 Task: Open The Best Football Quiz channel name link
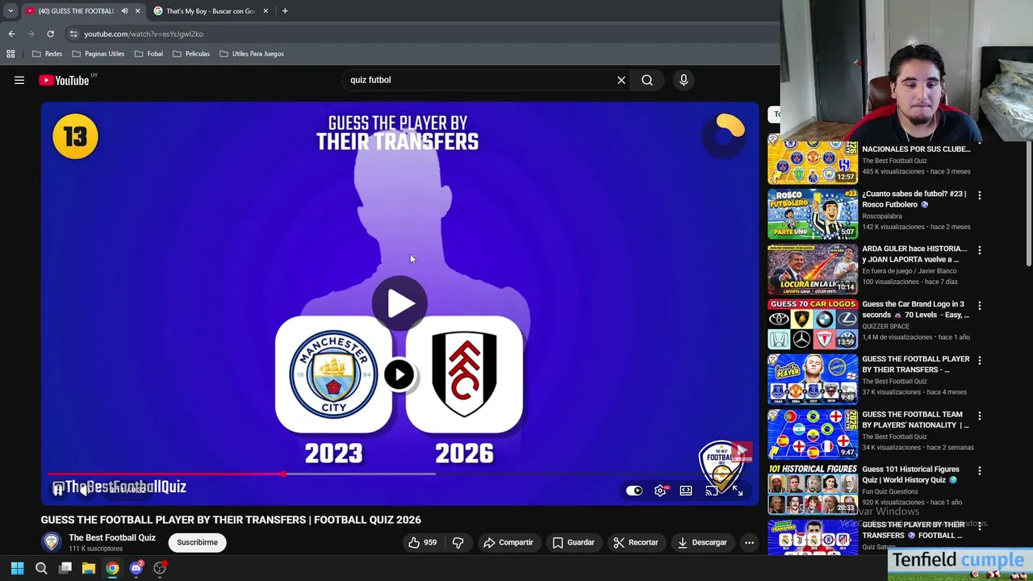(112, 537)
